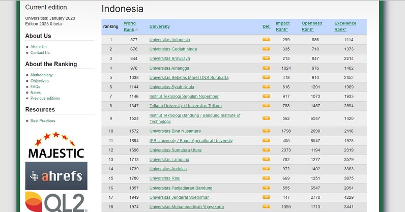Click details icon for Universitas Bina Nusantara

pos(266,131)
